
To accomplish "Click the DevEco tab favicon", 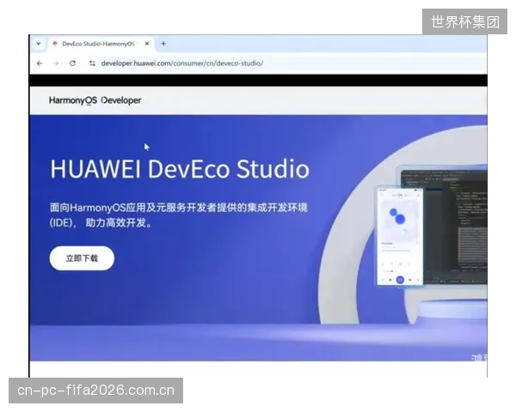I will pos(55,44).
